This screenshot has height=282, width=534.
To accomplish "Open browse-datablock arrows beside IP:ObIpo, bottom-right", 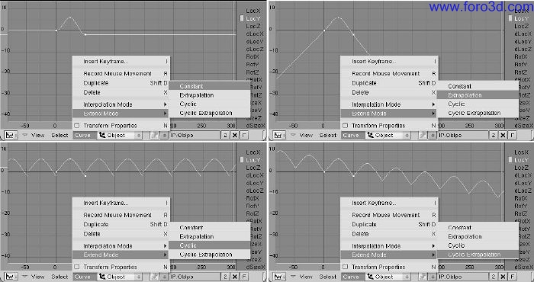I will [x=433, y=277].
